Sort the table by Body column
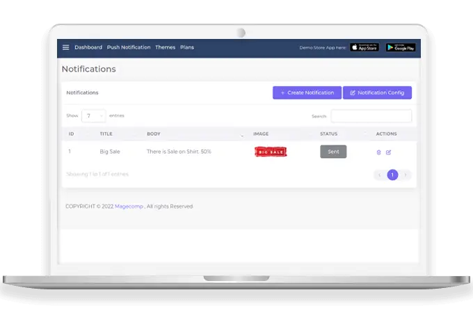This screenshot has width=473, height=313. (x=153, y=134)
